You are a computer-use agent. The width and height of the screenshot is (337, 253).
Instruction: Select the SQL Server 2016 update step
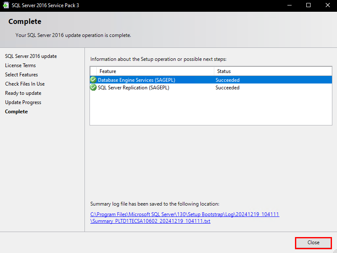tap(31, 56)
